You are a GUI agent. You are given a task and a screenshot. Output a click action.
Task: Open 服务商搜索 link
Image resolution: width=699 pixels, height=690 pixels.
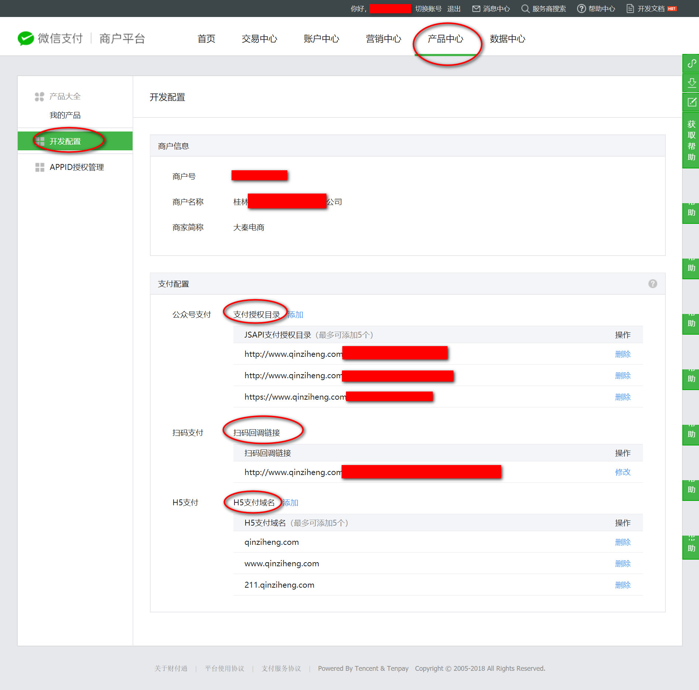click(549, 8)
